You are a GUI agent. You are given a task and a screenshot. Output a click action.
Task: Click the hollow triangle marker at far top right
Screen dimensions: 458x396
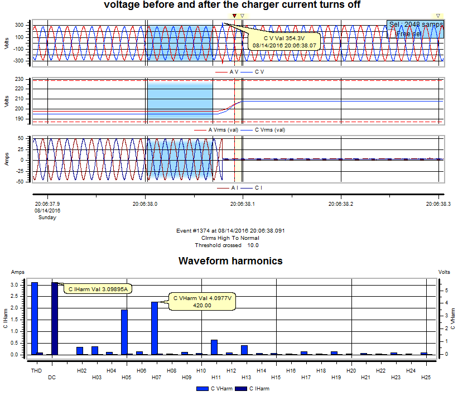(x=438, y=15)
